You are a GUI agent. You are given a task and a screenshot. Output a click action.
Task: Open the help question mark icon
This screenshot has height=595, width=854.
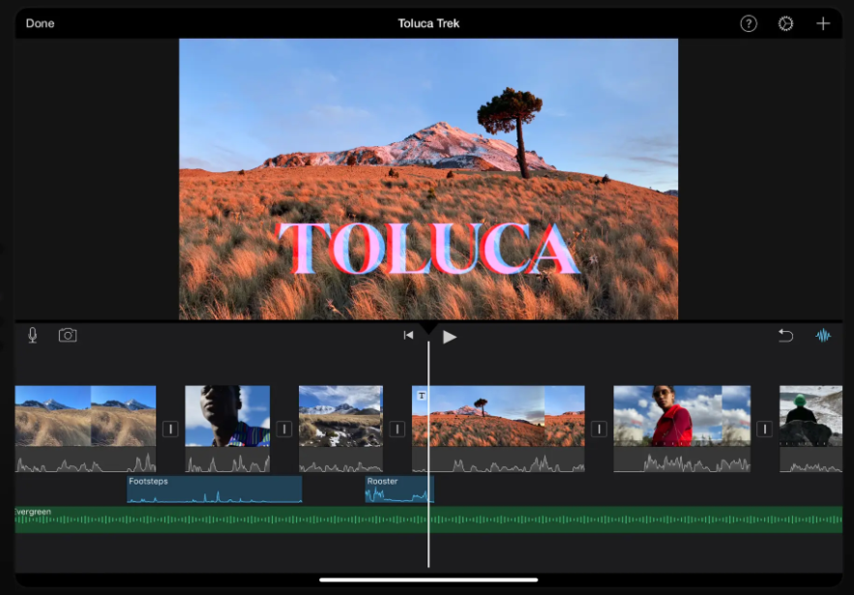(x=748, y=23)
